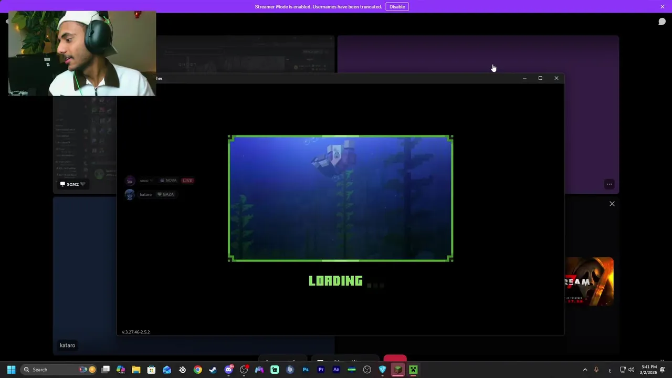Switch to OBS Studio with red badge

coord(244,370)
